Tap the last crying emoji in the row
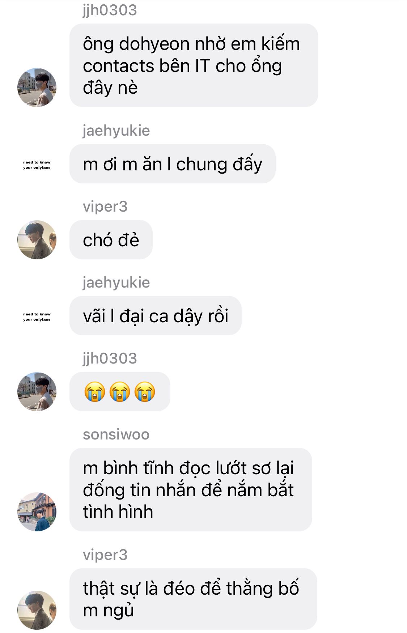Viewport: 407px width, 633px height. (x=145, y=392)
